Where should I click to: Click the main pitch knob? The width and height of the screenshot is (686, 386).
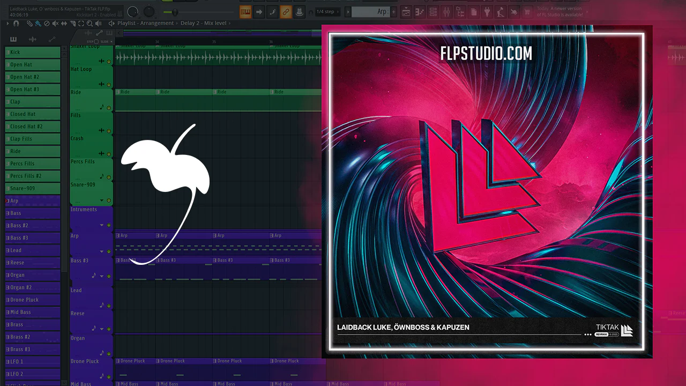pyautogui.click(x=133, y=11)
